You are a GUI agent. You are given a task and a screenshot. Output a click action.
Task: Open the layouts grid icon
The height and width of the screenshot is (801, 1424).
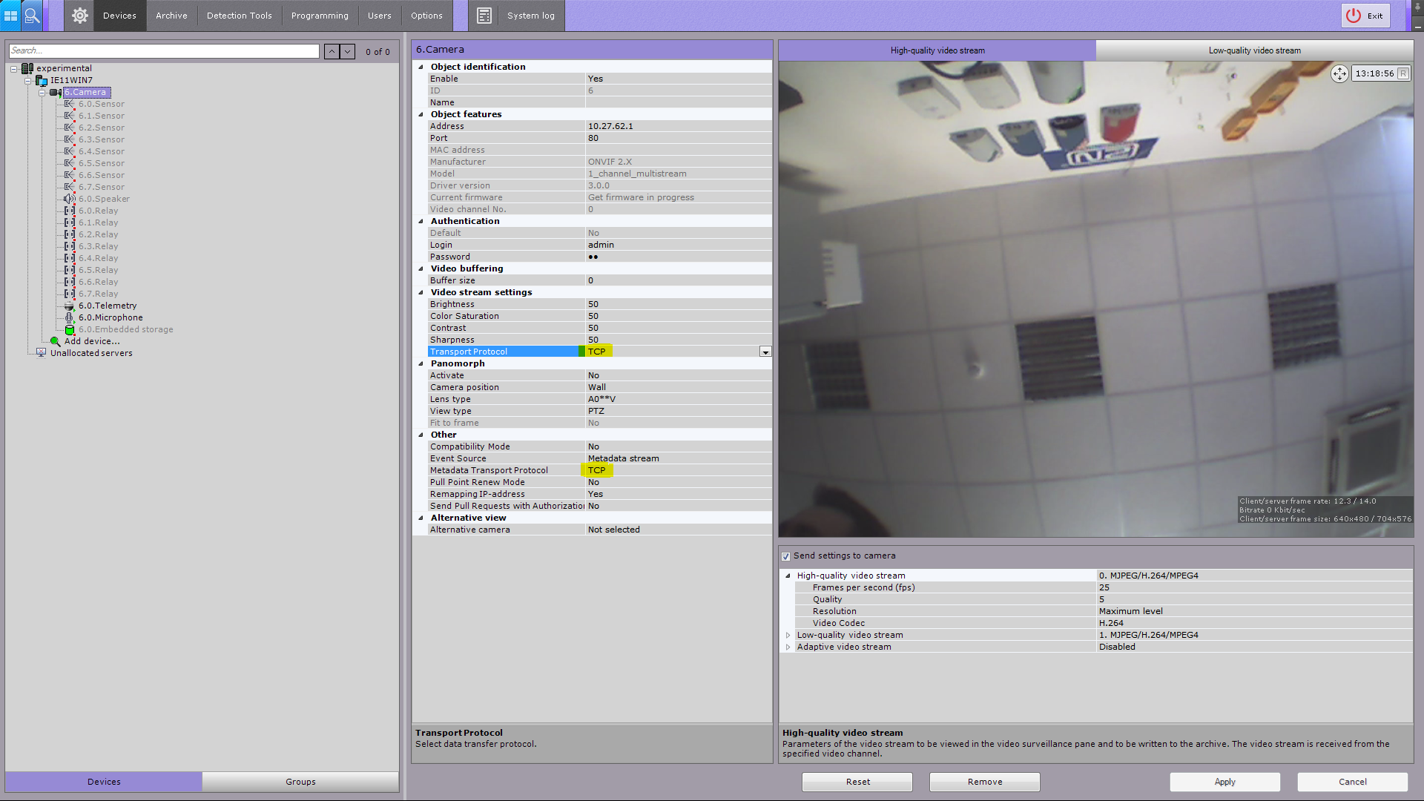click(x=10, y=16)
